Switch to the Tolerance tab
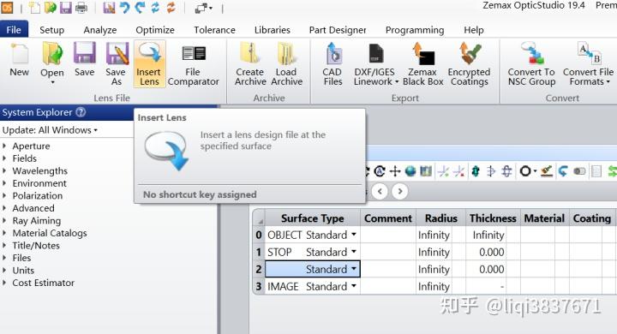 click(x=214, y=30)
